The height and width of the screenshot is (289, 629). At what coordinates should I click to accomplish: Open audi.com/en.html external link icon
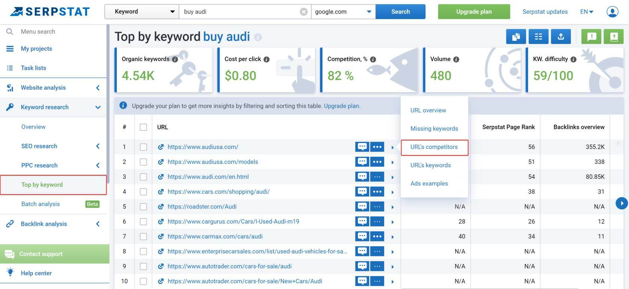pyautogui.click(x=161, y=177)
